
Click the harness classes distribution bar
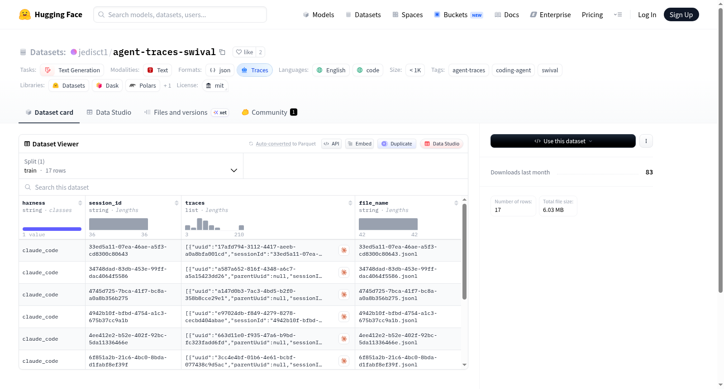coord(52,229)
